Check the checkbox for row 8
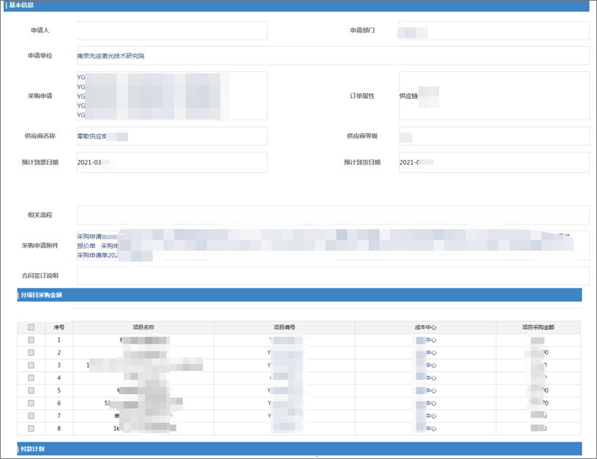This screenshot has width=597, height=459. click(31, 428)
